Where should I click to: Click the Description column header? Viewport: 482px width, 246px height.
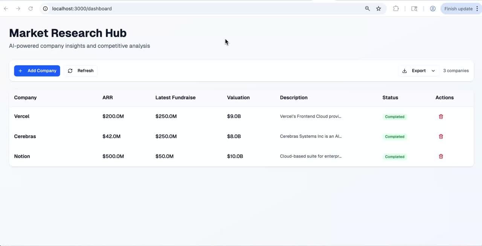294,97
